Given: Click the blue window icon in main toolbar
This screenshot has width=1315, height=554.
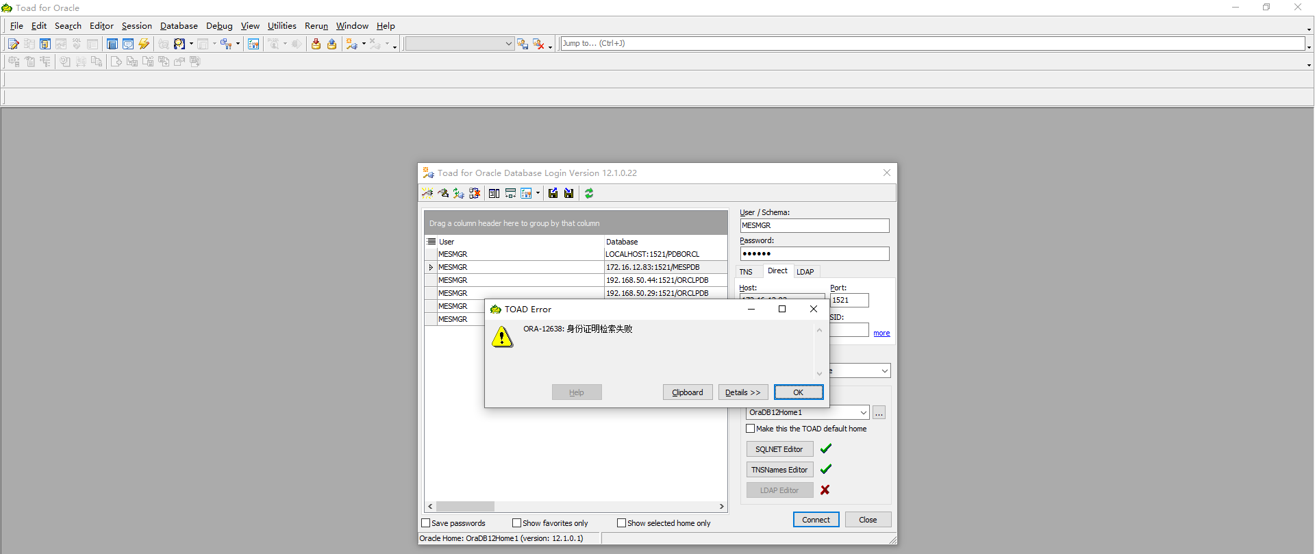Looking at the screenshot, I should [112, 44].
